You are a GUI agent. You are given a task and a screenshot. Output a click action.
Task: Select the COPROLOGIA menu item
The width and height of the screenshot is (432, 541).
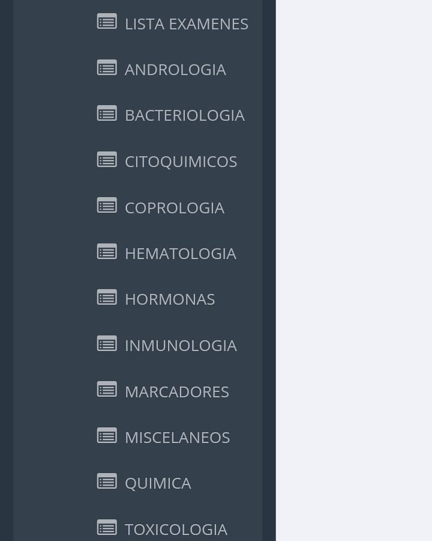click(175, 208)
